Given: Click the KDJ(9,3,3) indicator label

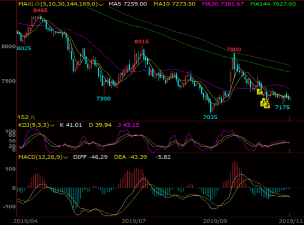Looking at the screenshot, I should (33, 125).
